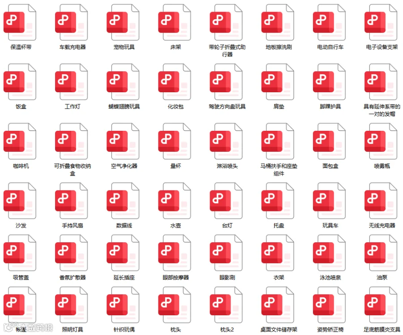Click the 香氛扩散器 file icon
Screen dimensions: 403x335
click(x=72, y=253)
